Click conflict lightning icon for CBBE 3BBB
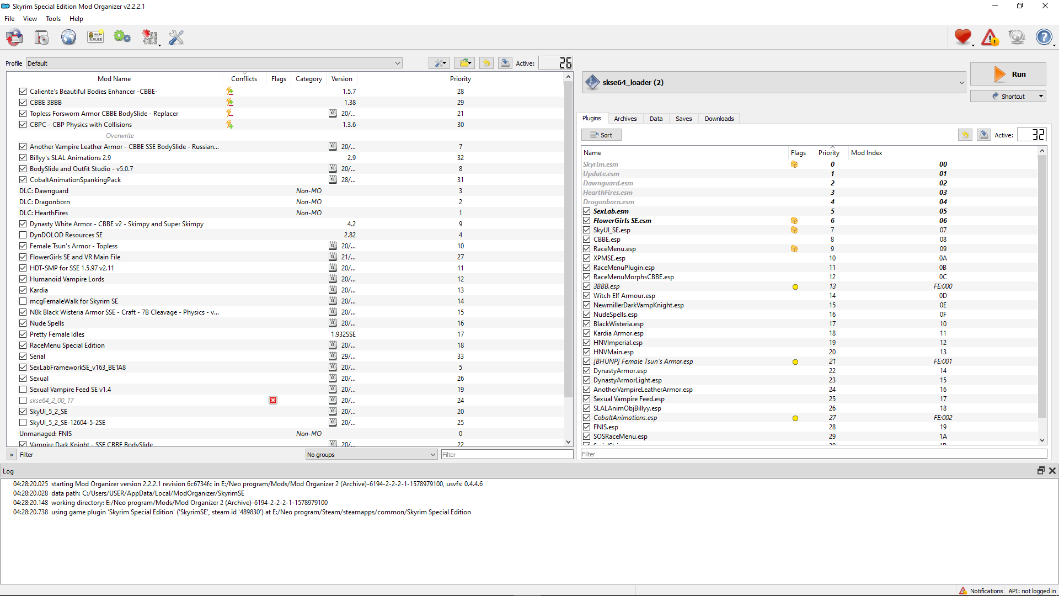 [x=229, y=102]
